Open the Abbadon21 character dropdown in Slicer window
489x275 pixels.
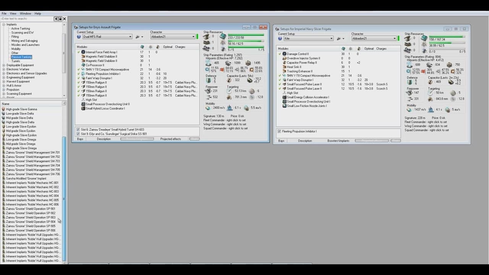click(x=395, y=38)
